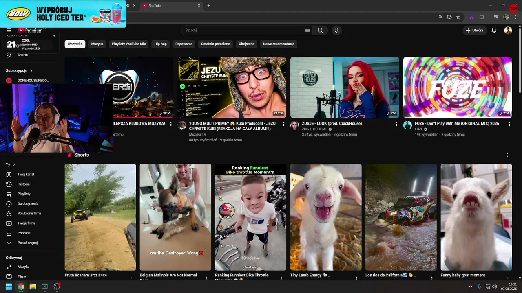
Task: Open the Chrome extensions puzzle icon
Action: pyautogui.click(x=482, y=17)
